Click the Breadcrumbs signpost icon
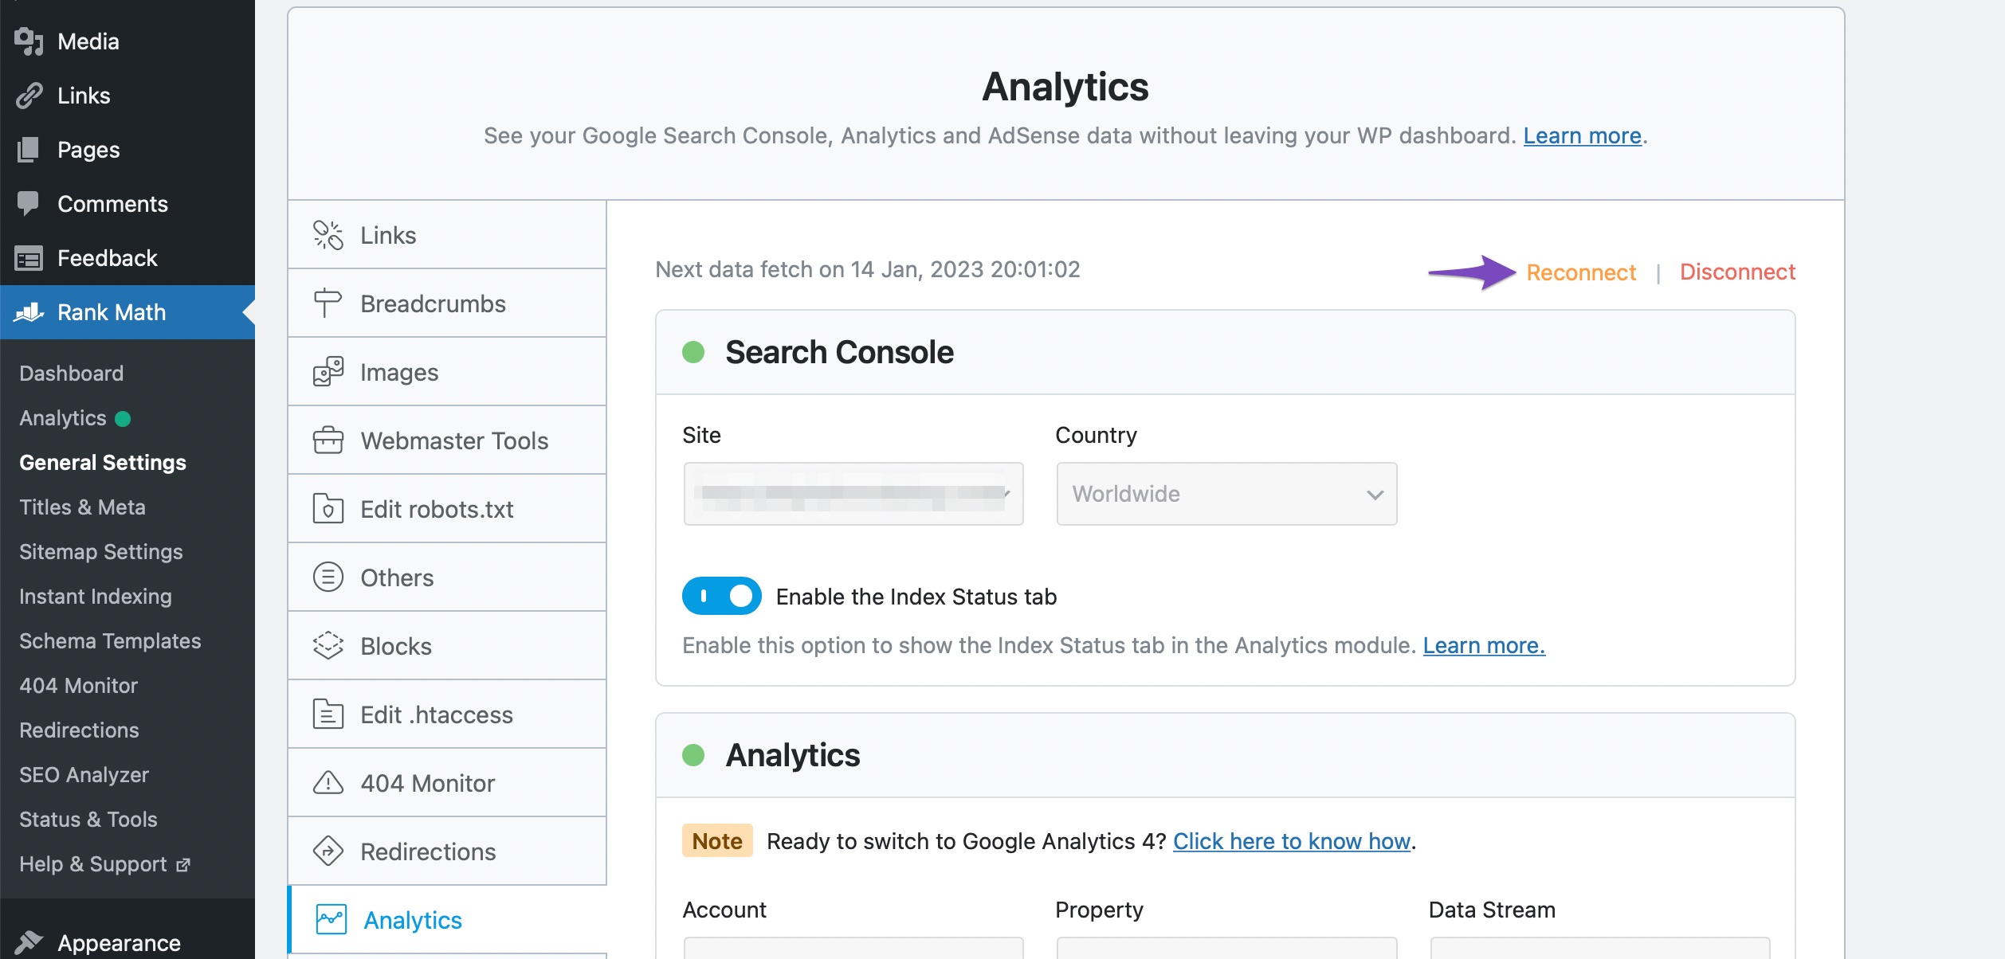This screenshot has height=959, width=2005. click(x=328, y=303)
